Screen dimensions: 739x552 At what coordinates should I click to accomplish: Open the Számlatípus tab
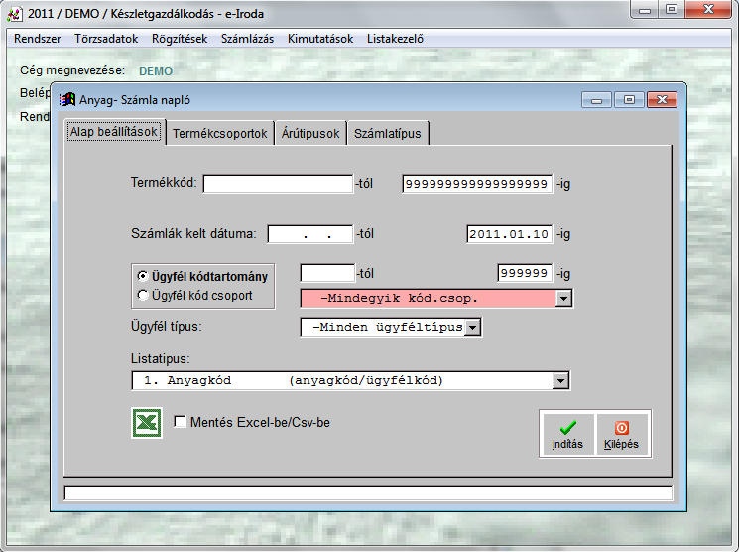point(388,134)
